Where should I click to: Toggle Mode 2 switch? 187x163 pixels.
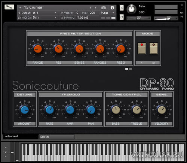154,48
